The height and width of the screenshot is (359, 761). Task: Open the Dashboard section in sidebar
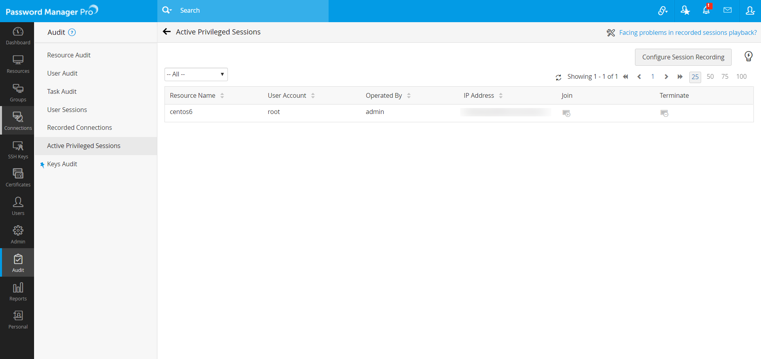[x=18, y=36]
